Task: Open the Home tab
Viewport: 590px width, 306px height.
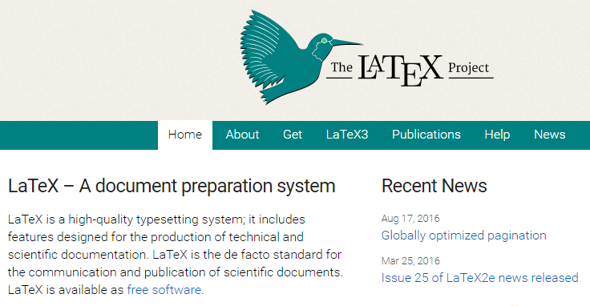Action: coord(184,135)
